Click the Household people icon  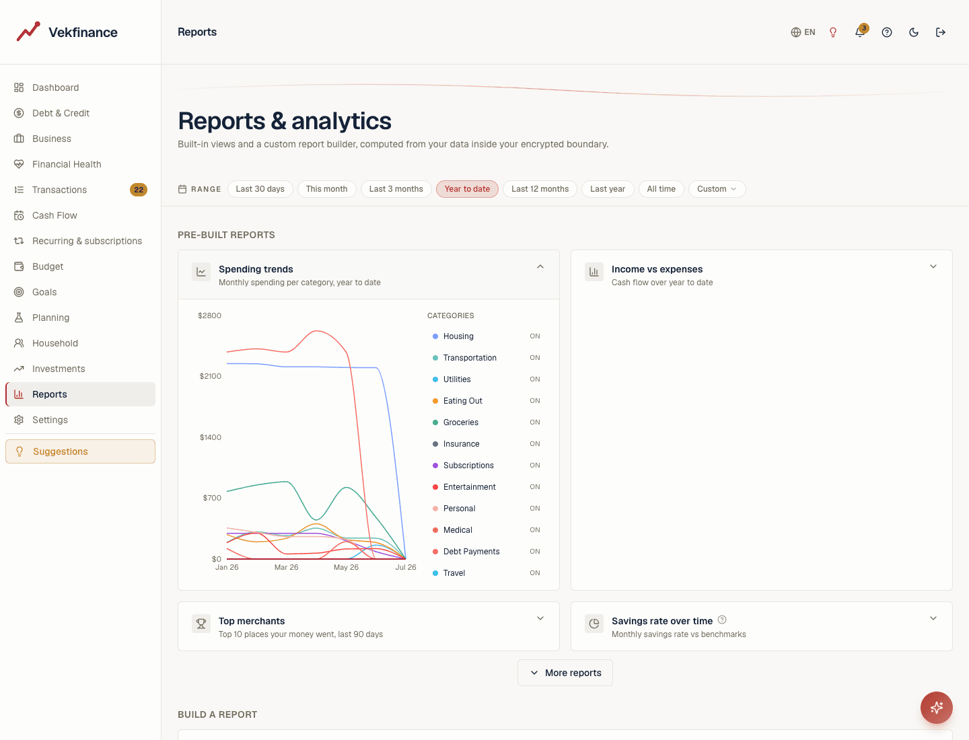pos(19,343)
